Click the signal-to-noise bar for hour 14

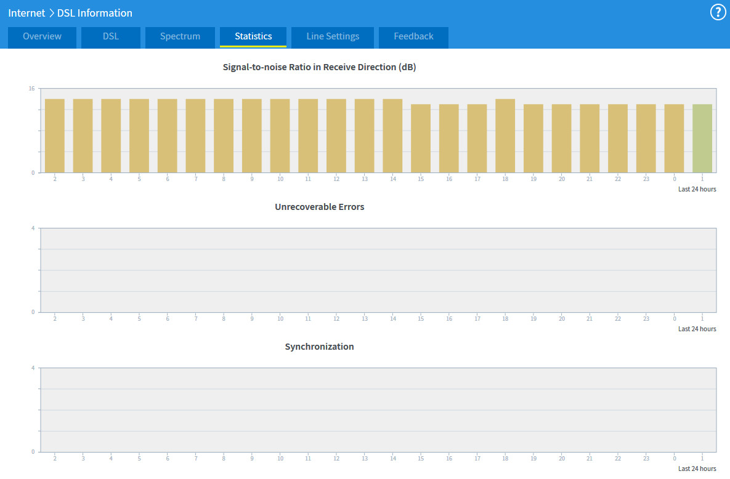tap(392, 135)
